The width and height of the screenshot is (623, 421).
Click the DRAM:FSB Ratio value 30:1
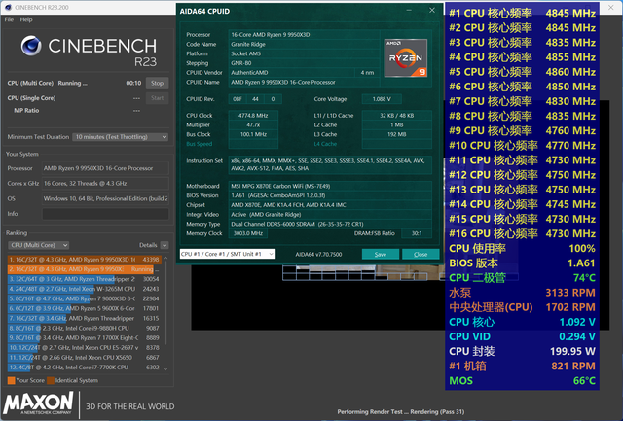(x=417, y=233)
